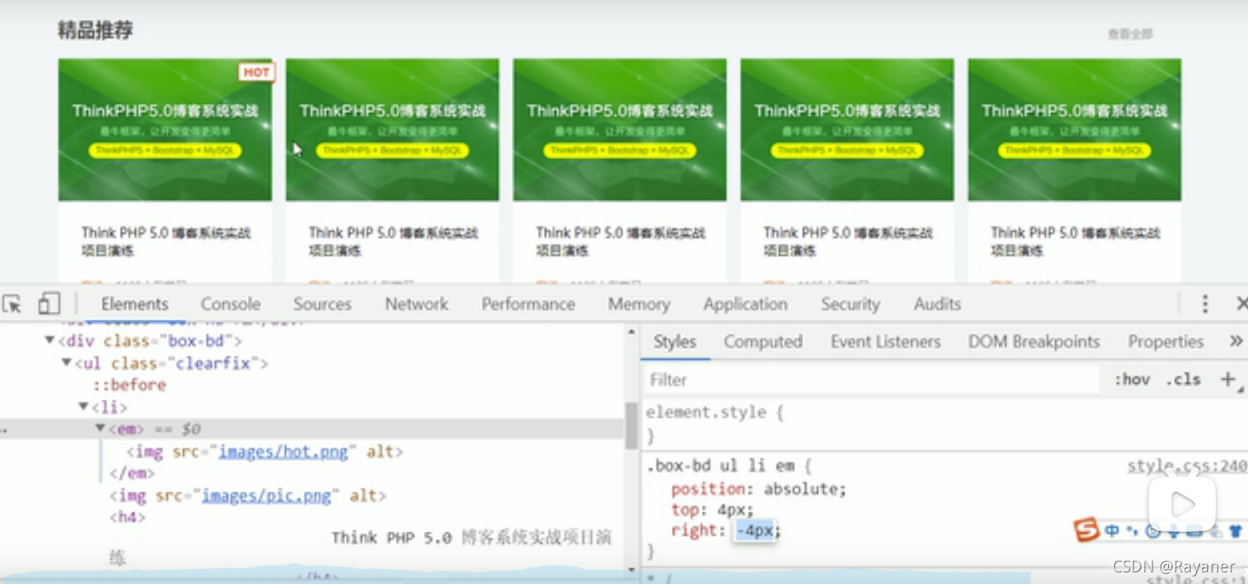Select the ::before pseudo-element row
This screenshot has height=584, width=1248.
pos(129,385)
